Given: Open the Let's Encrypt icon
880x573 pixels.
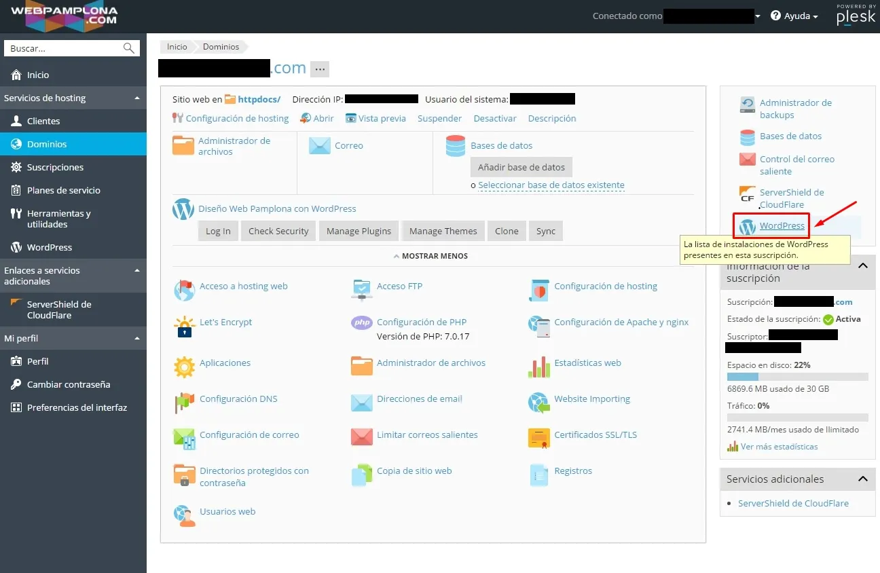Looking at the screenshot, I should tap(184, 327).
